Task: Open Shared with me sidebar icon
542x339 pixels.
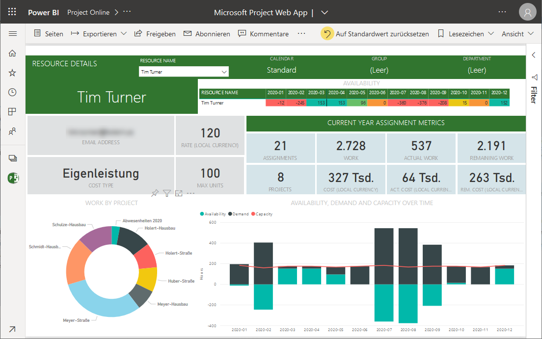Action: [12, 131]
